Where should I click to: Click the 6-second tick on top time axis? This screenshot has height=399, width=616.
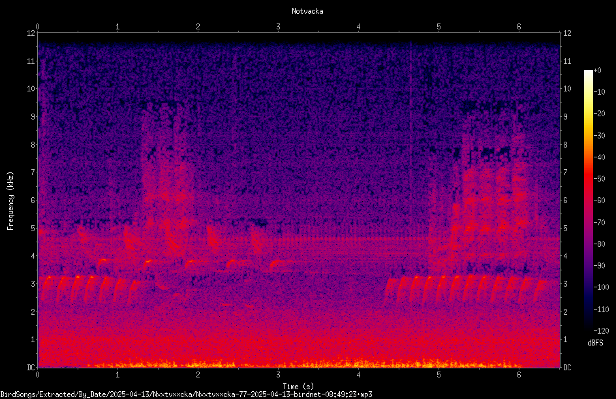click(x=519, y=27)
